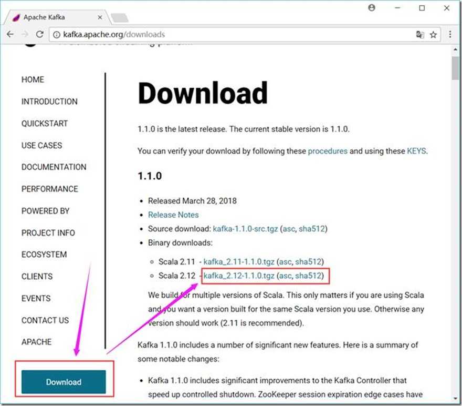Click the '1.1.0' version heading
The image size is (462, 406).
coord(150,176)
